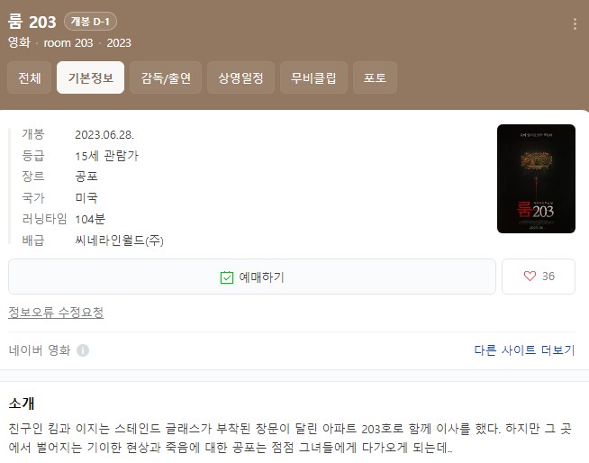
Task: Click 다른 사이트 더보기 link
Action: tap(524, 350)
